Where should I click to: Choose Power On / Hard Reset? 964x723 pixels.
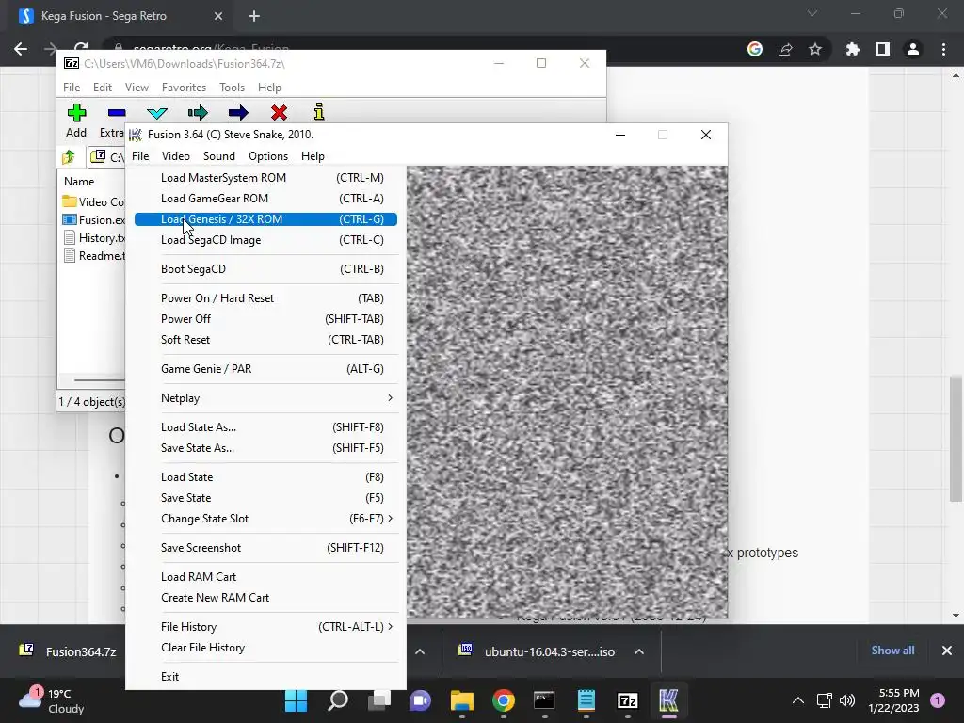click(265, 298)
